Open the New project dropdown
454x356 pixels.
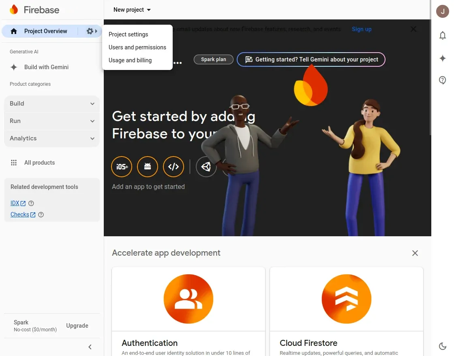tap(132, 10)
